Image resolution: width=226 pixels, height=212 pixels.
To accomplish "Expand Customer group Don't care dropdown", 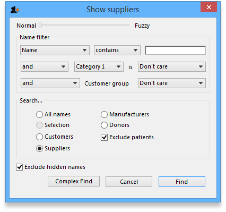I will coord(172,83).
